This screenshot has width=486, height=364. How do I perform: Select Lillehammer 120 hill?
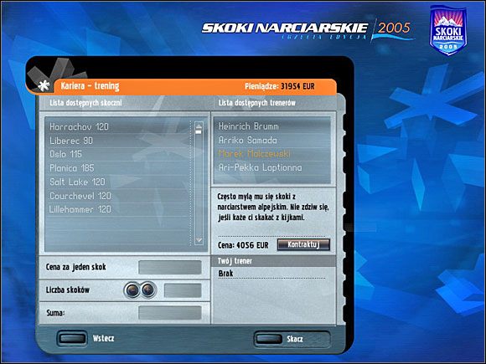118,209
